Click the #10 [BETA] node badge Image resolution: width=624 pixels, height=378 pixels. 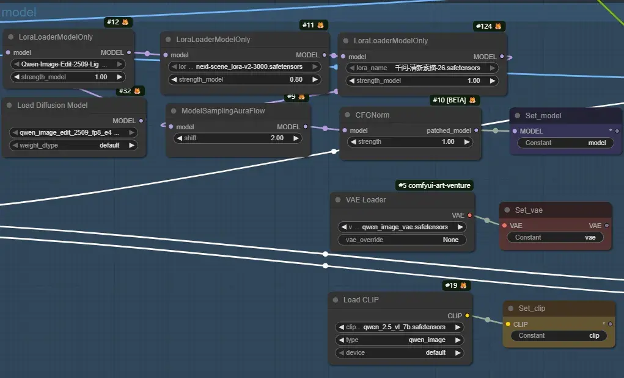[x=455, y=100]
